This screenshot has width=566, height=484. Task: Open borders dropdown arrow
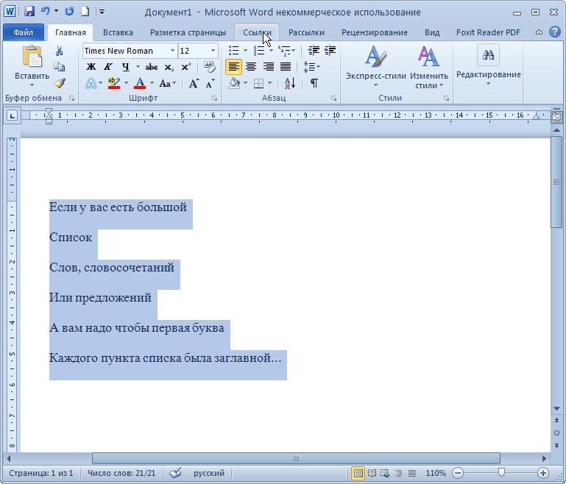point(270,83)
